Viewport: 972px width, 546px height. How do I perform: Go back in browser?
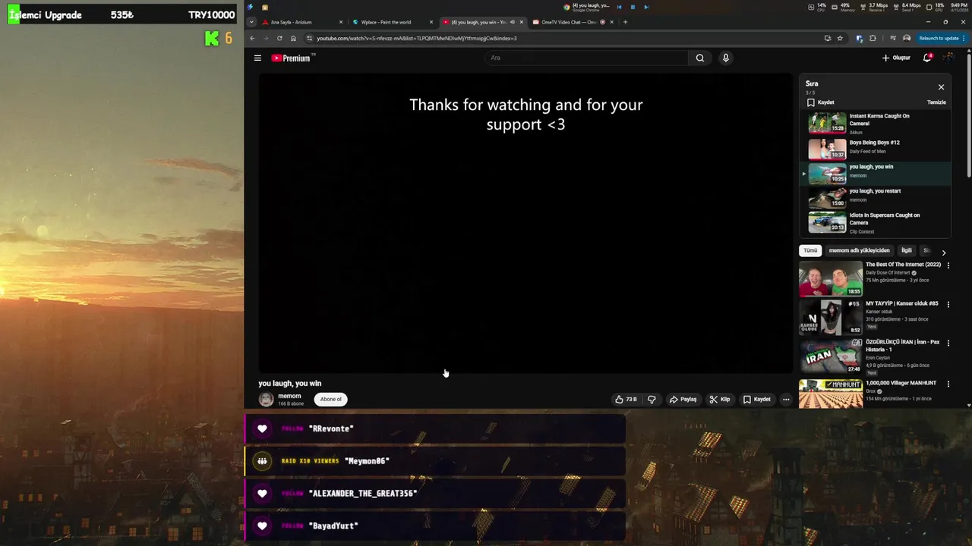click(252, 38)
